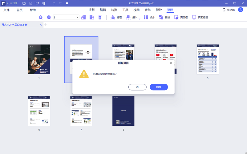Open the Page Box (页面框) tool
247x154 pixels.
[181, 17]
